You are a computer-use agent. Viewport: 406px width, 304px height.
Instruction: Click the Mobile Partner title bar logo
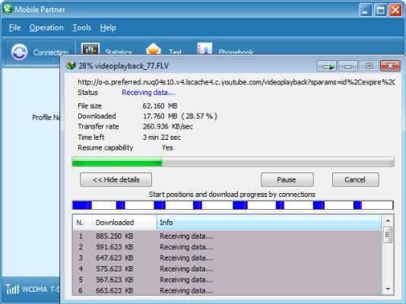(x=8, y=9)
